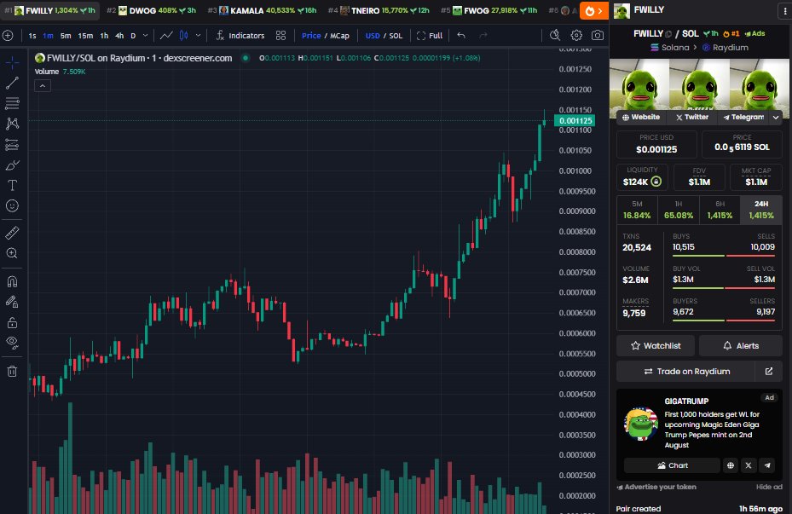Image resolution: width=792 pixels, height=514 pixels.
Task: Open trending token #3 KAMALA
Action: pyautogui.click(x=262, y=10)
